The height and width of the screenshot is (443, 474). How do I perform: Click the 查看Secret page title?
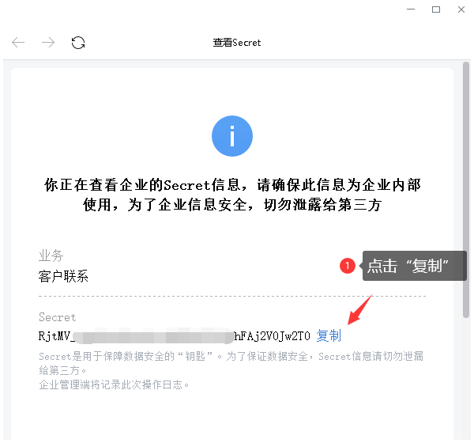pos(237,43)
